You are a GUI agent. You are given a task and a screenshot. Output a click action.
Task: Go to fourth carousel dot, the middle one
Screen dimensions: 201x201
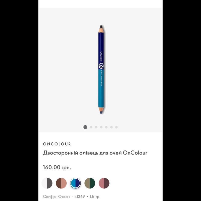101,127
